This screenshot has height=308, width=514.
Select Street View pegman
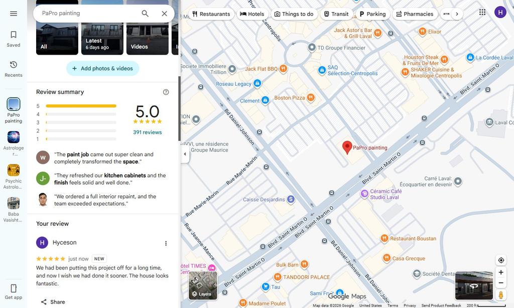click(x=501, y=295)
